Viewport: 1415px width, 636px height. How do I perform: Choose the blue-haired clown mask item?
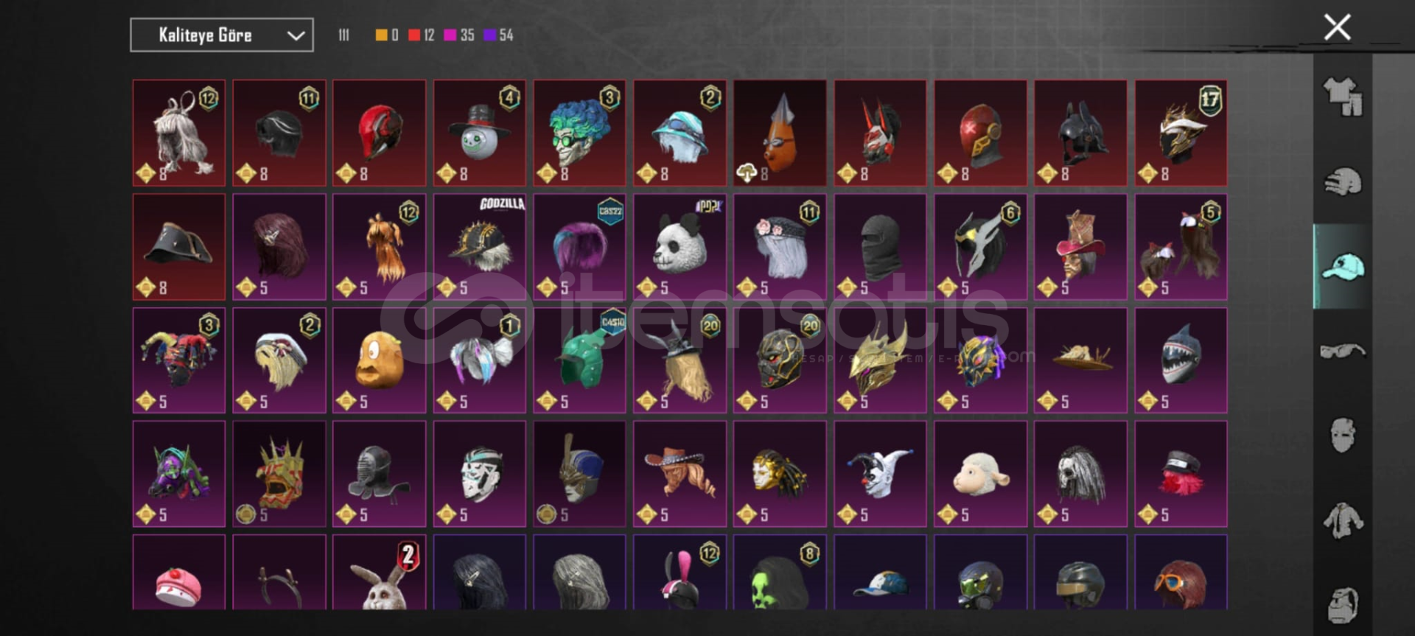point(579,133)
